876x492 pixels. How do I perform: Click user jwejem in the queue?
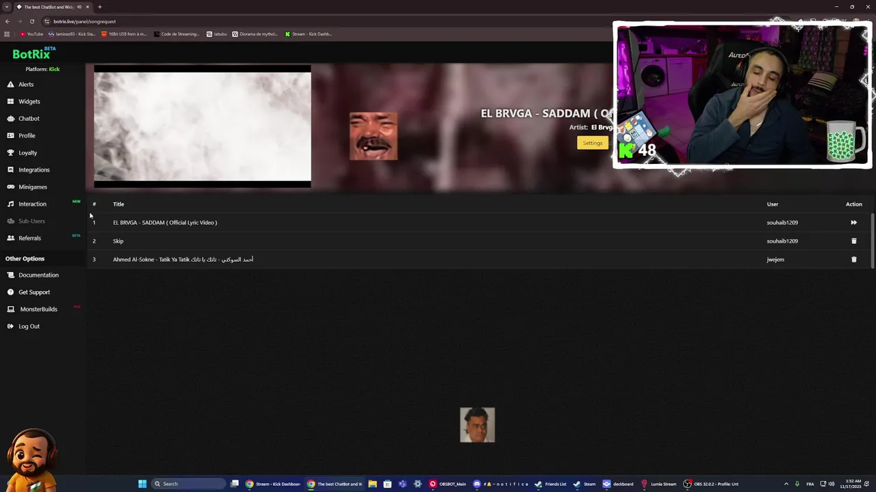click(x=775, y=259)
